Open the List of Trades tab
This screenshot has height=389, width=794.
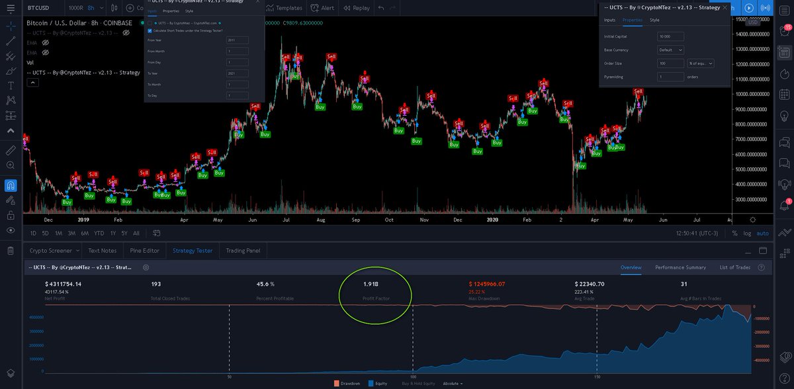pyautogui.click(x=734, y=267)
